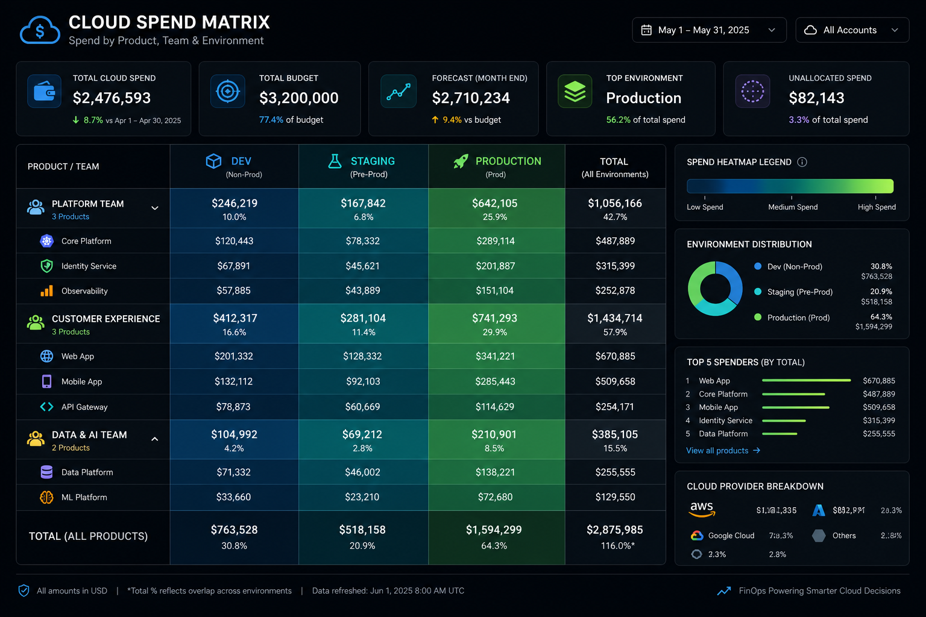The image size is (926, 617).
Task: Click the Core Platform production cell $289,114
Action: [496, 241]
